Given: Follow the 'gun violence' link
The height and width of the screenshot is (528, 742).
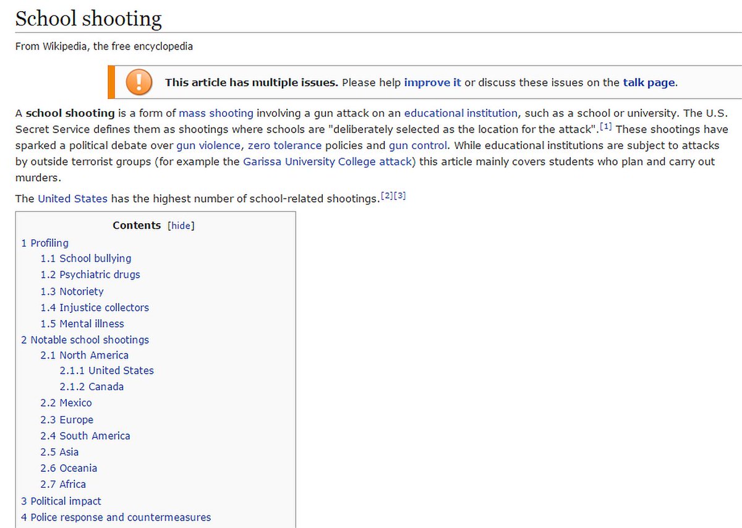Looking at the screenshot, I should coord(208,146).
